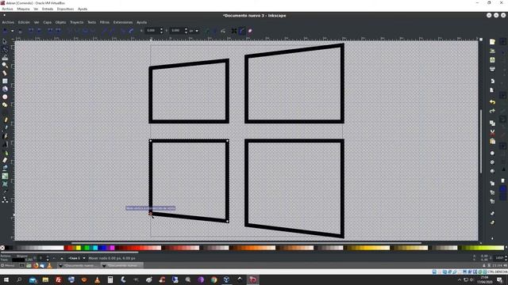508x285 pixels.
Task: Open Chrome from Windows taskbar
Action: (x=214, y=279)
